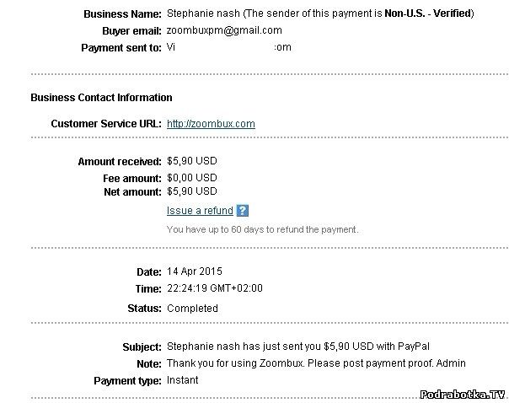This screenshot has height=403, width=509.
Task: Click the date 14 Apr 2015
Action: [196, 272]
